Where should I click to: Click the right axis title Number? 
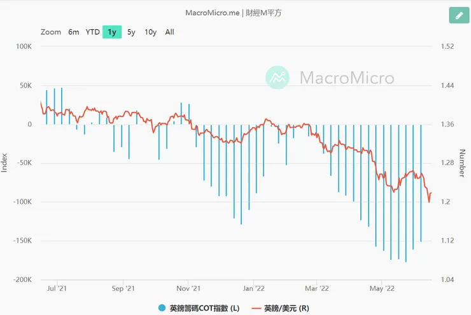pos(463,163)
